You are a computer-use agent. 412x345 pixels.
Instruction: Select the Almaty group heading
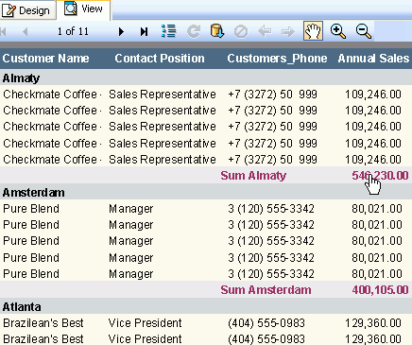point(21,78)
